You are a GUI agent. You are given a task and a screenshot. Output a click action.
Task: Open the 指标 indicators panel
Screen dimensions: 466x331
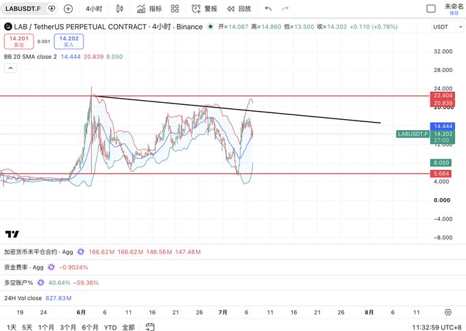tap(149, 9)
